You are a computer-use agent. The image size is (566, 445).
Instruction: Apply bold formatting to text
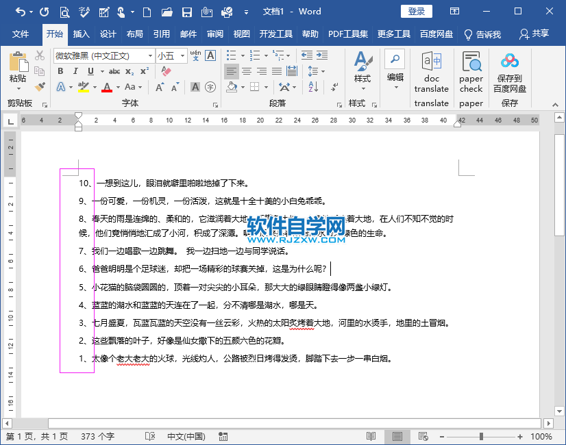point(60,71)
